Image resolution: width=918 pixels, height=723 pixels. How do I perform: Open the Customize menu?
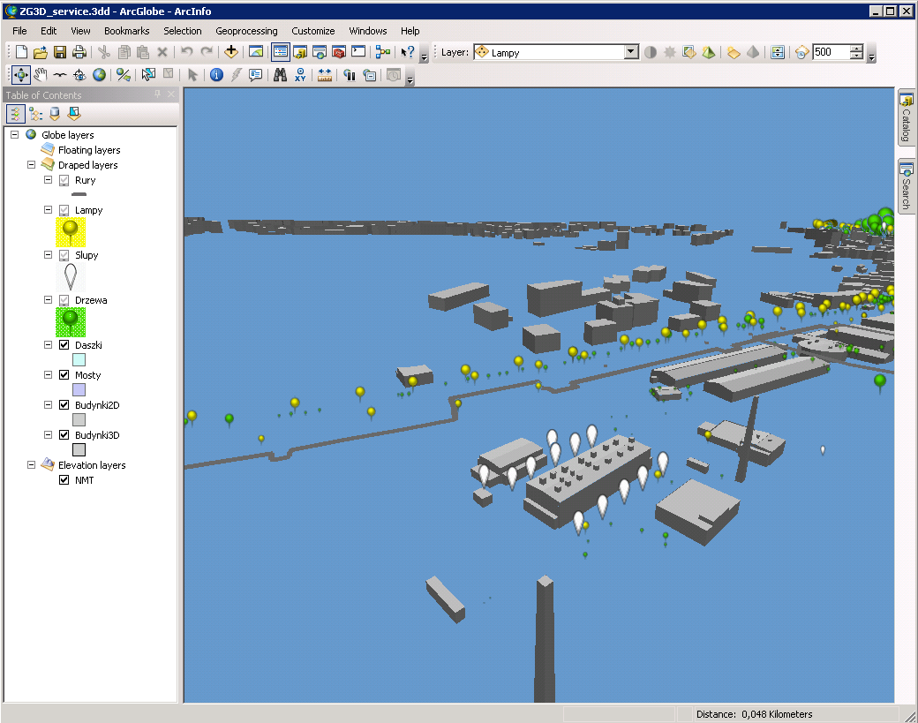coord(313,31)
